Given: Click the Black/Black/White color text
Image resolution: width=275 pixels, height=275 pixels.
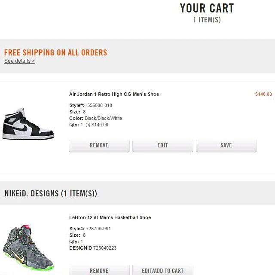Looking at the screenshot, I should [x=103, y=118].
